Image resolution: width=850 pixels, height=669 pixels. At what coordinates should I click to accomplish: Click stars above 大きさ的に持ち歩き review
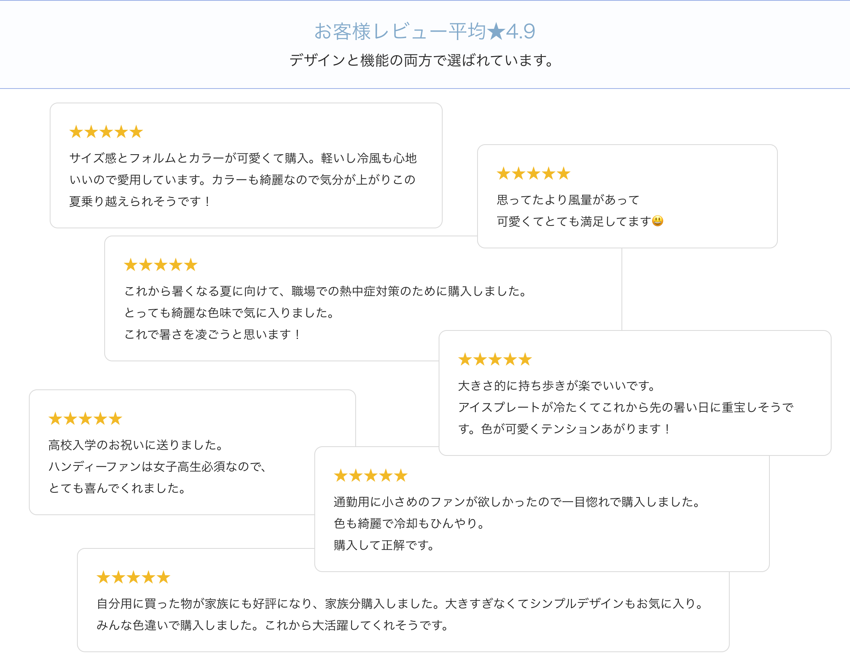pos(495,359)
